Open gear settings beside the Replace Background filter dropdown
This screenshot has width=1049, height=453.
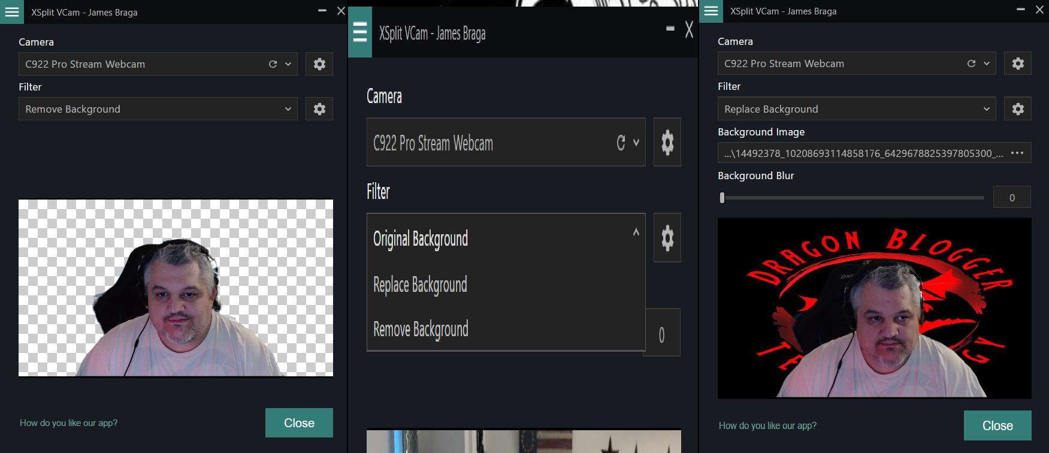(1018, 109)
